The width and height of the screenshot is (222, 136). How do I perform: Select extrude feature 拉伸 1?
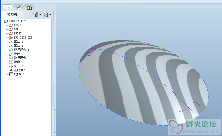tap(18, 54)
